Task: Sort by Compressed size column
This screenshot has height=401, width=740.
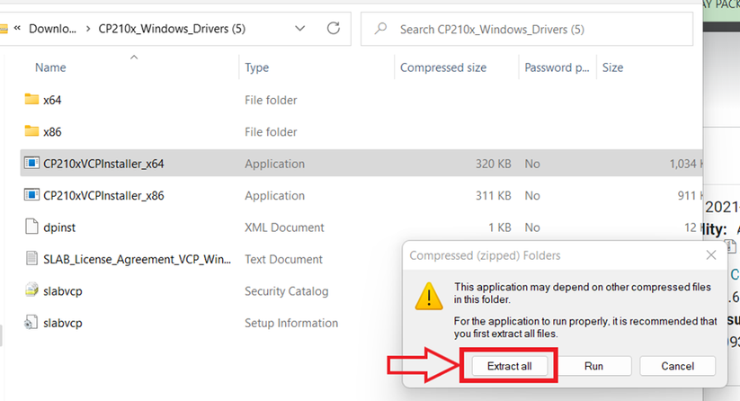Action: pyautogui.click(x=442, y=67)
